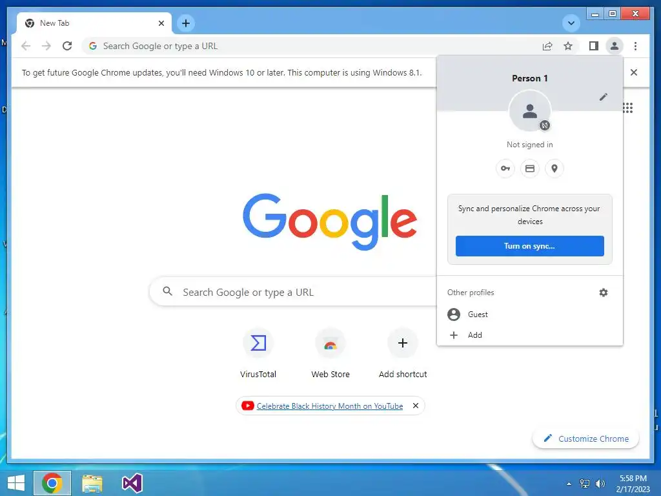The height and width of the screenshot is (496, 661).
Task: Dismiss the YouTube promo with its X
Action: pyautogui.click(x=415, y=406)
